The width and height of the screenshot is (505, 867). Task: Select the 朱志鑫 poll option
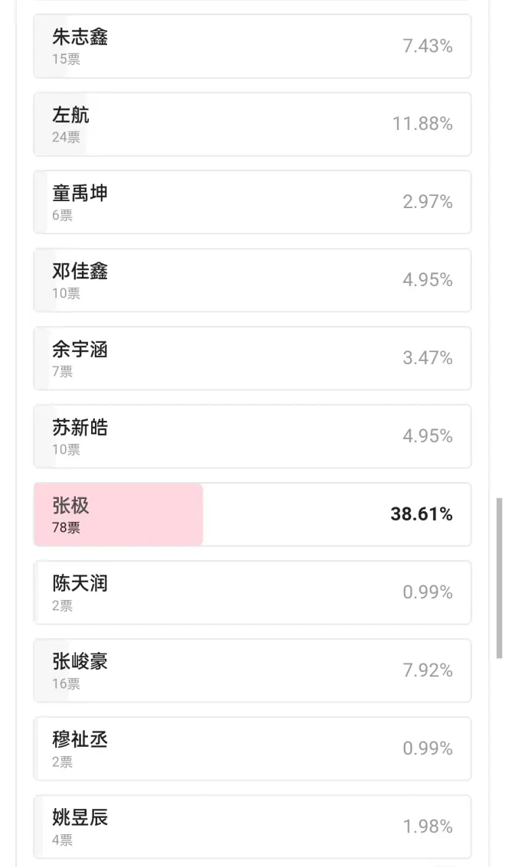[x=252, y=46]
